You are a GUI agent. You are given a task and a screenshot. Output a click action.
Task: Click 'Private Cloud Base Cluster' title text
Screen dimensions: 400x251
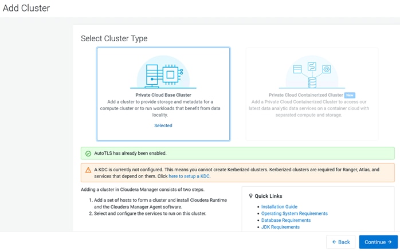pos(163,95)
